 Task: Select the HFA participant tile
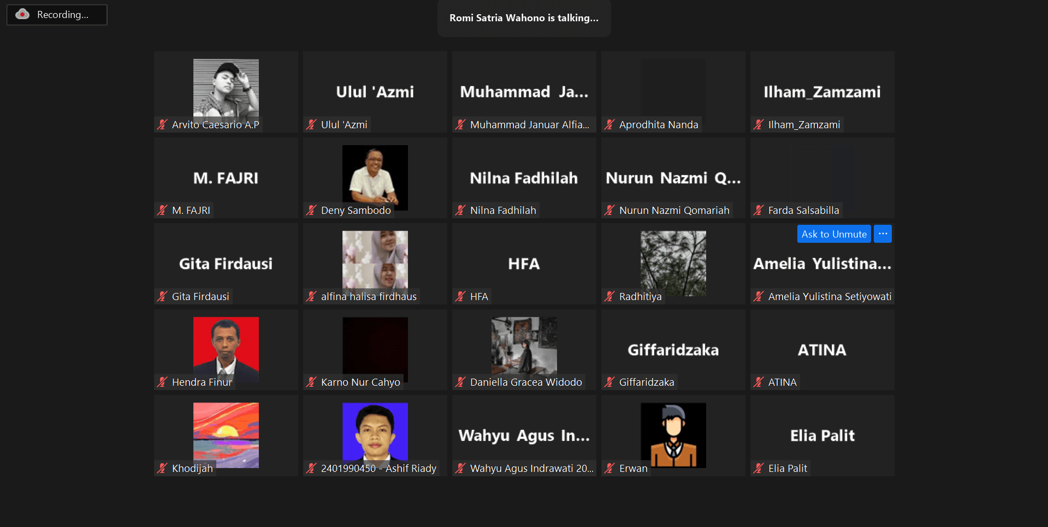pyautogui.click(x=524, y=264)
